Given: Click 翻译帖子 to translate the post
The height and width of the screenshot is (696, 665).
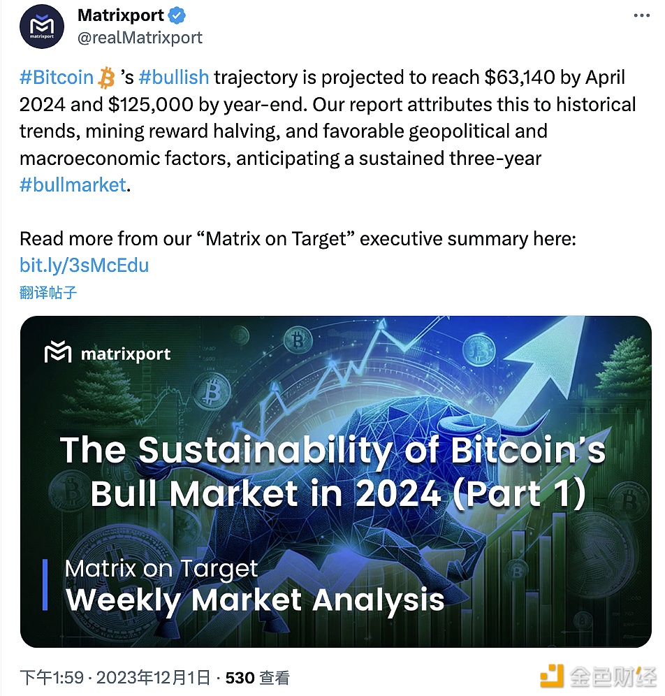Looking at the screenshot, I should 48,292.
